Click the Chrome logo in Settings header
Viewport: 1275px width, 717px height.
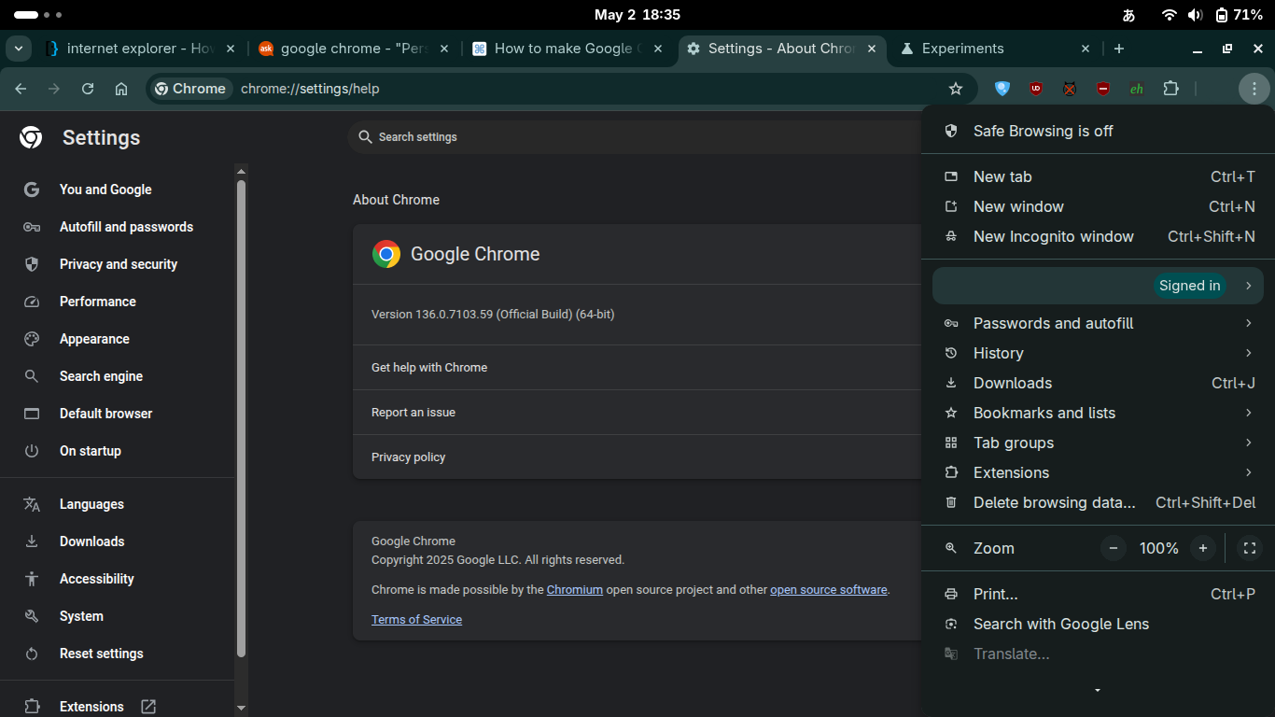click(31, 138)
